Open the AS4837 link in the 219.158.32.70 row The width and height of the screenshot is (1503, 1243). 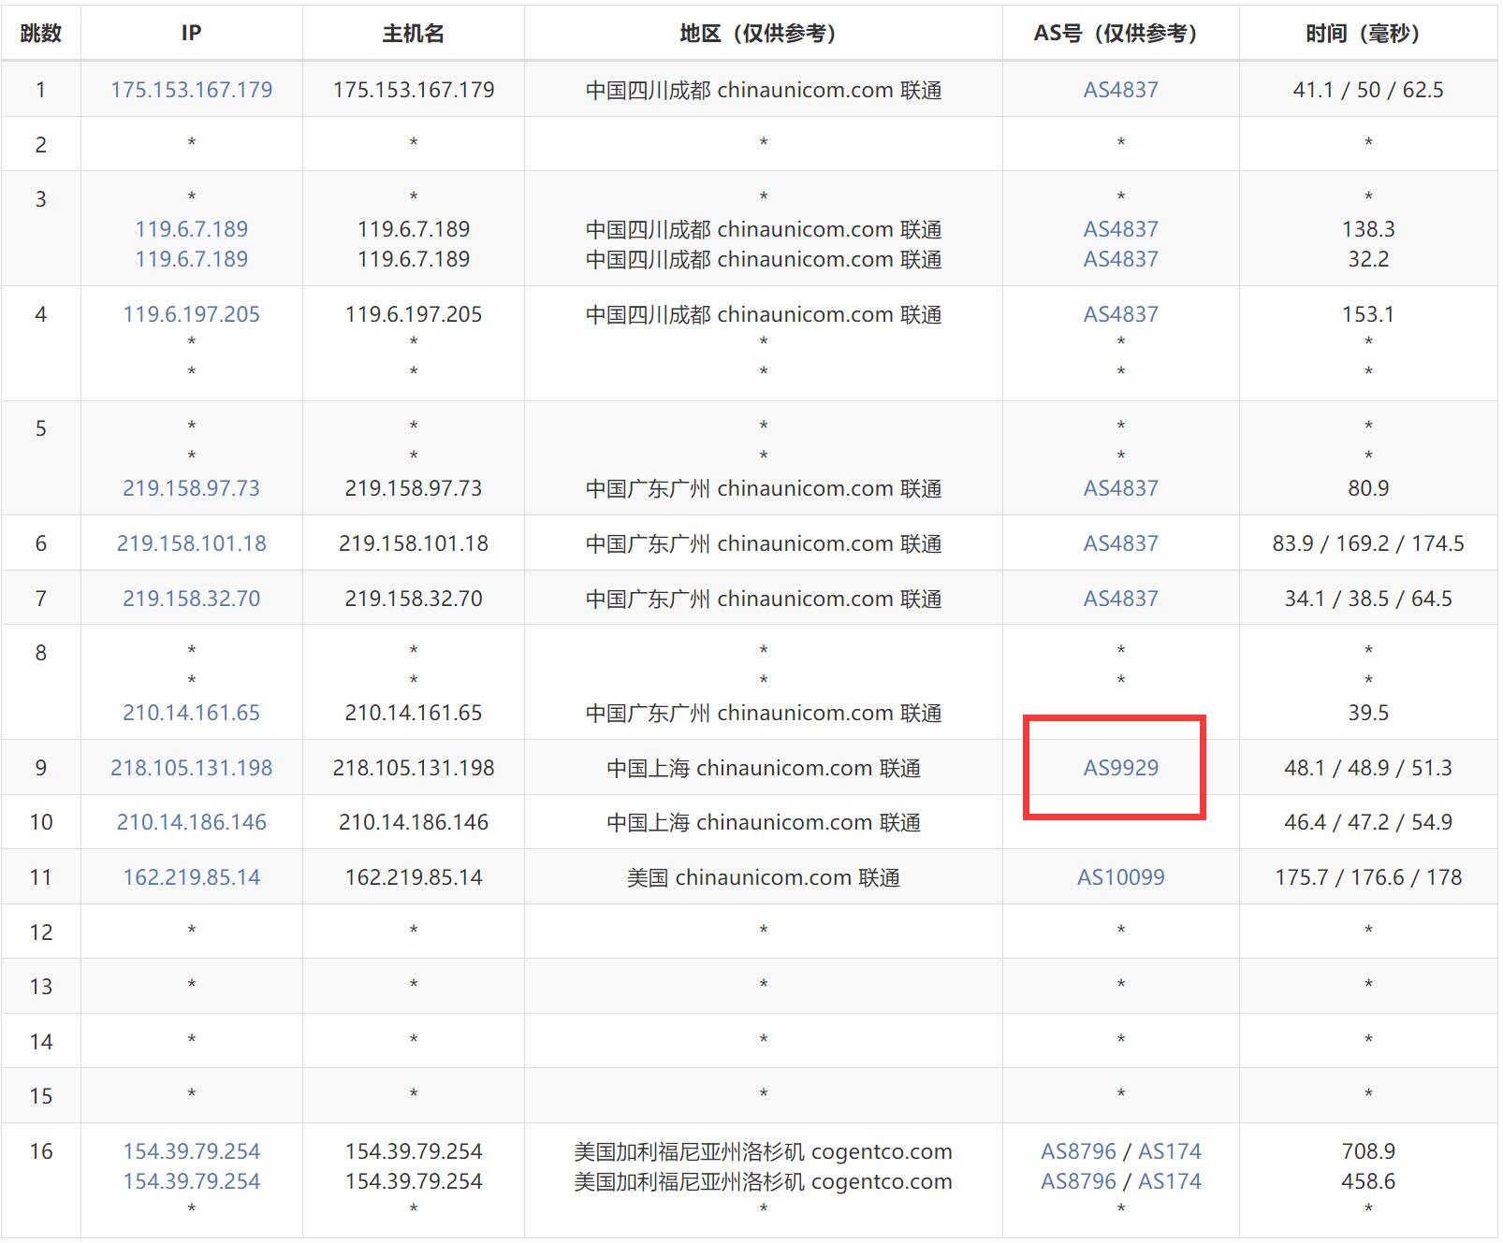tap(1120, 599)
